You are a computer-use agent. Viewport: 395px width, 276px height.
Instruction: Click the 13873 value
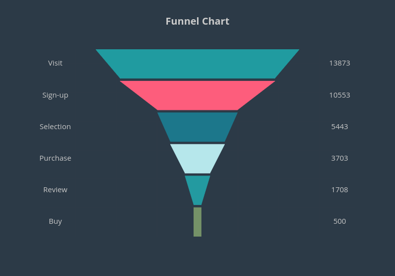coord(340,63)
